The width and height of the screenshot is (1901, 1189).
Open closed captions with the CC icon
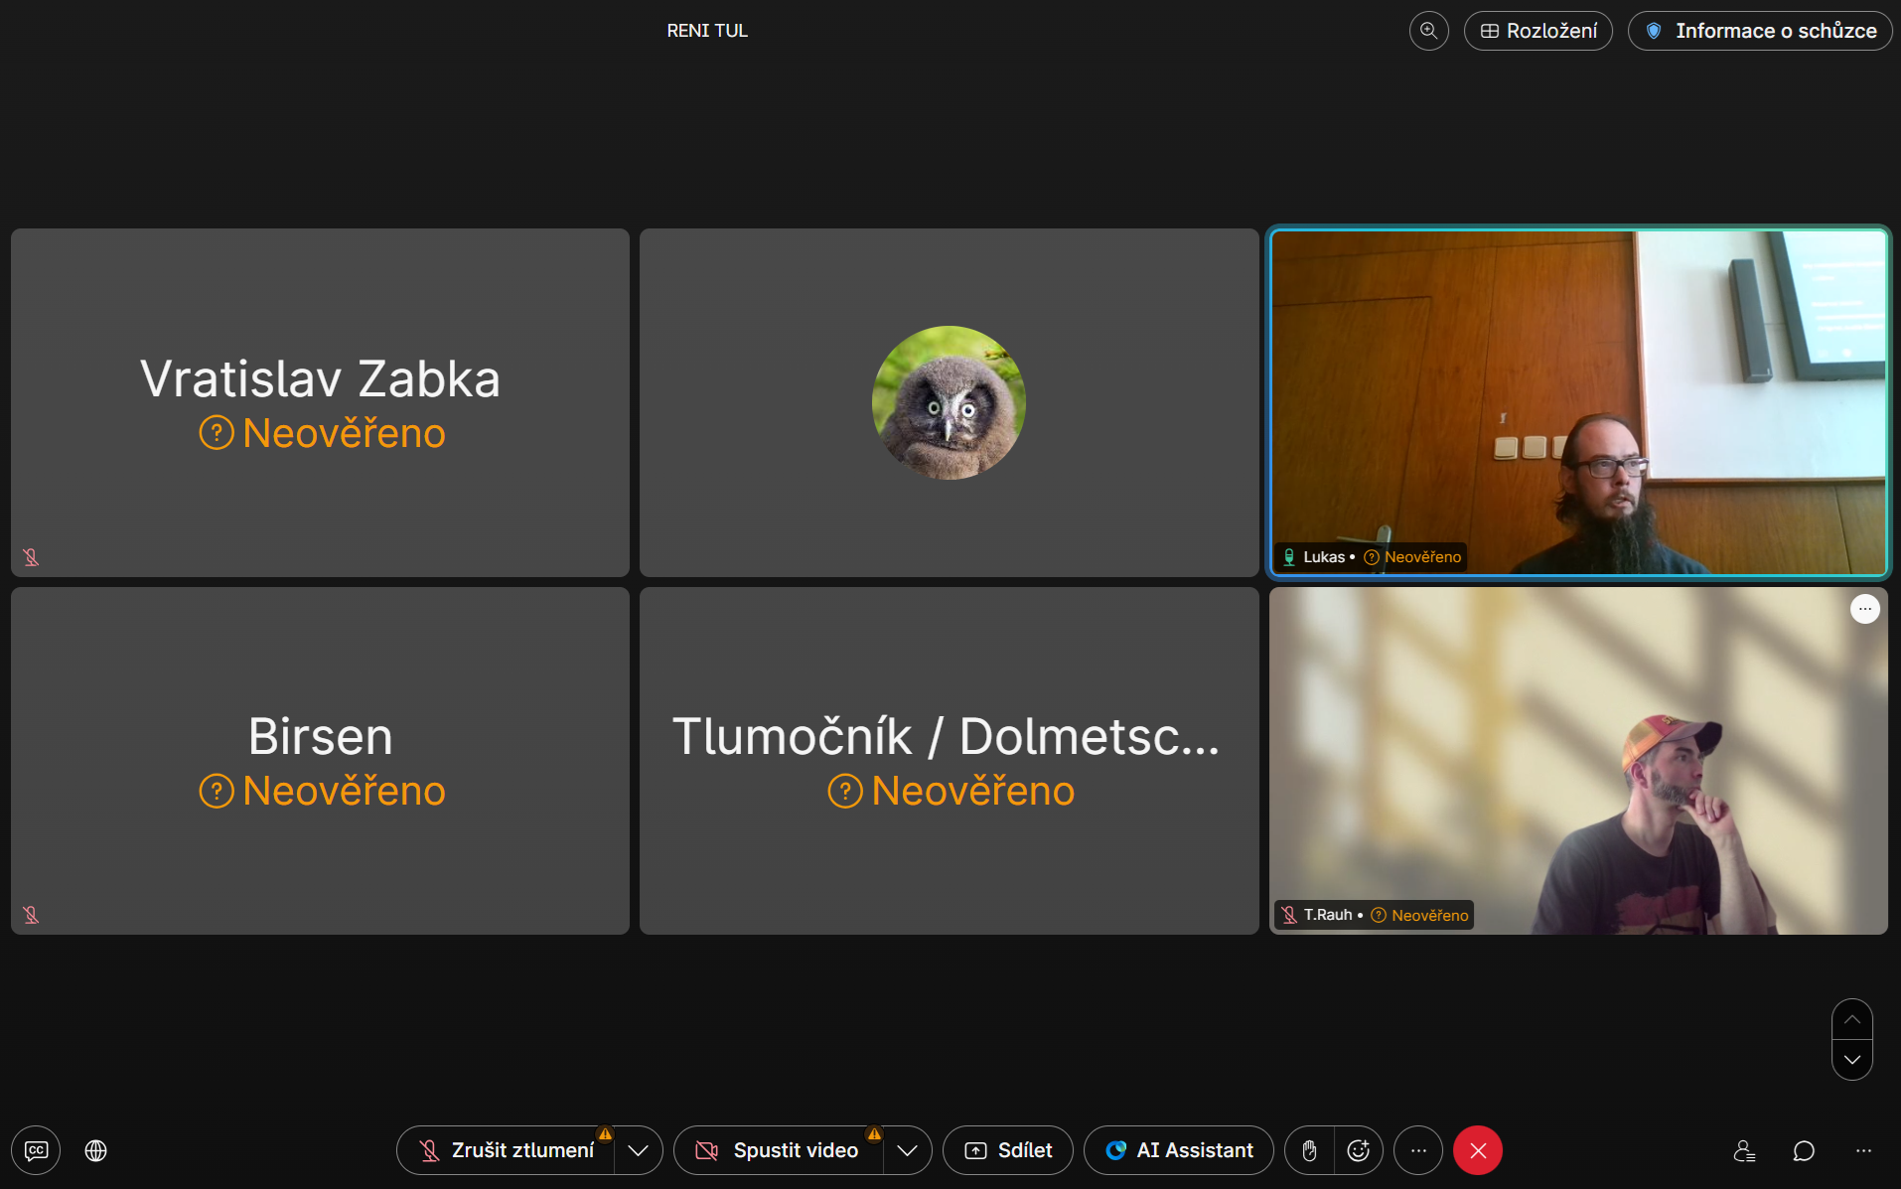click(36, 1150)
